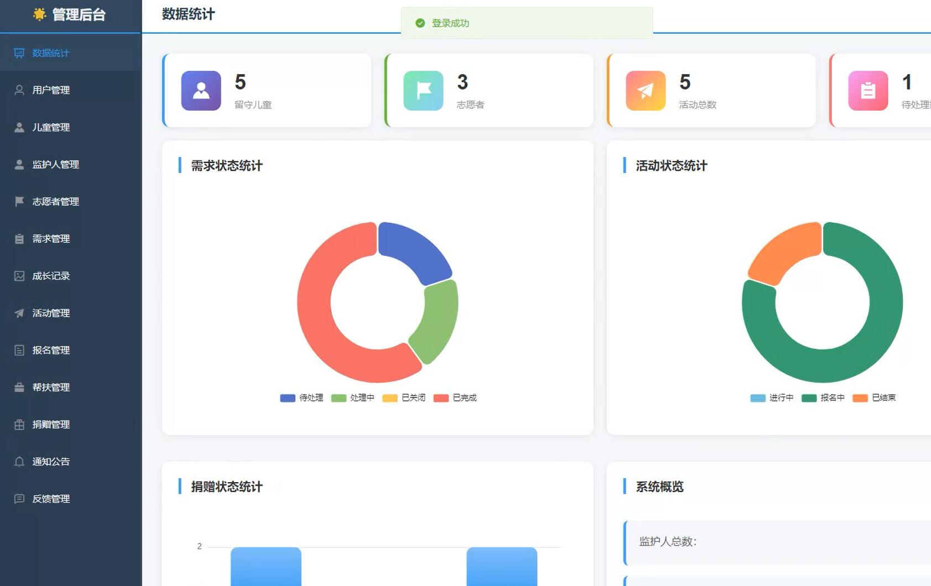The height and width of the screenshot is (586, 931).
Task: Open 用户管理 menu item
Action: [71, 90]
